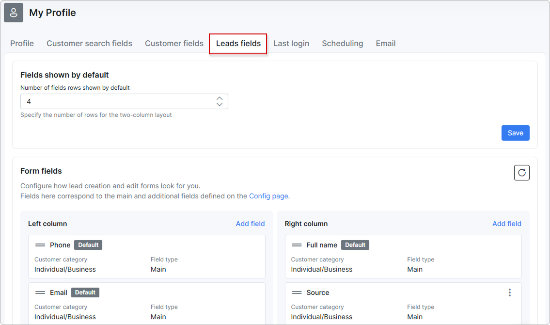Open the Profile tab
550x325 pixels.
pyautogui.click(x=22, y=43)
